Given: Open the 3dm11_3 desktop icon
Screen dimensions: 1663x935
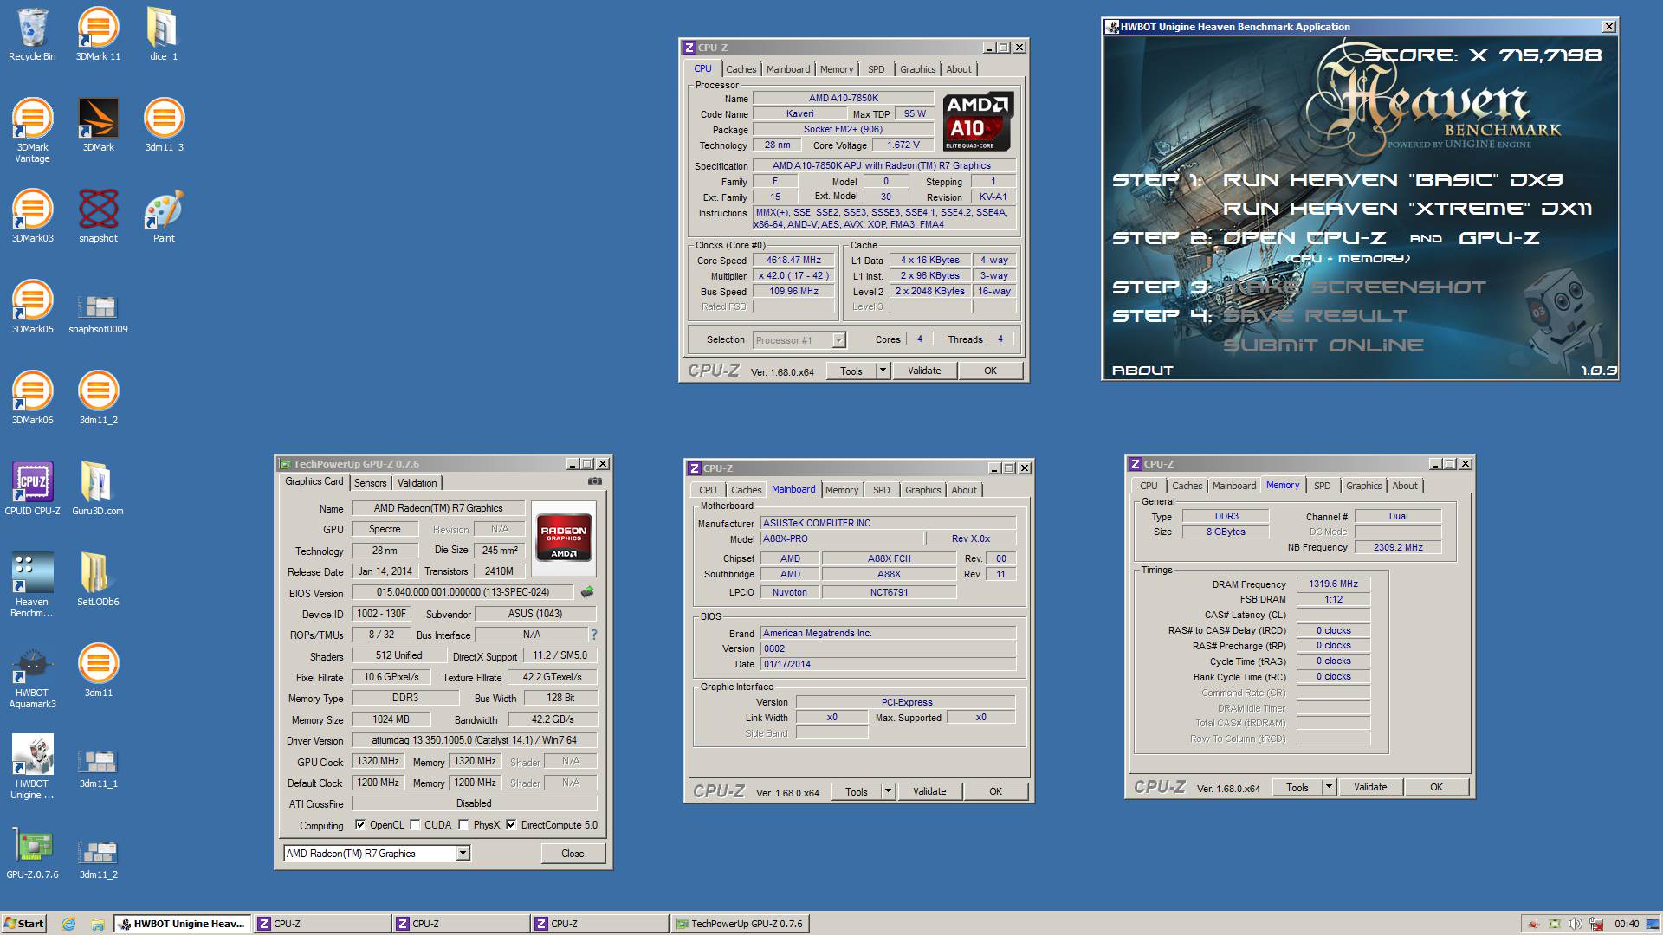Looking at the screenshot, I should coord(164,126).
